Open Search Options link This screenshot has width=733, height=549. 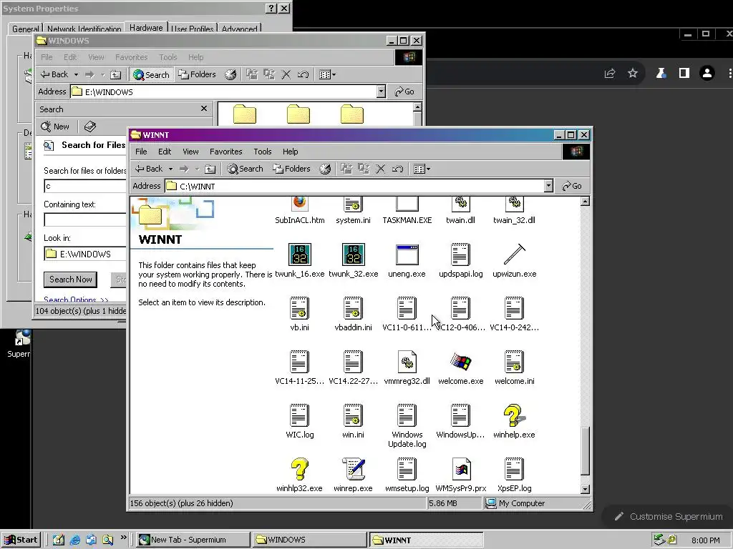pyautogui.click(x=76, y=300)
